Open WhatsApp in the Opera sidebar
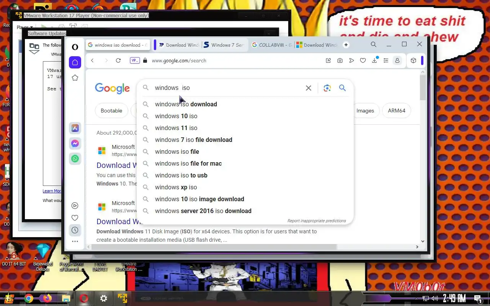Screen dimensions: 490x306 click(x=75, y=158)
